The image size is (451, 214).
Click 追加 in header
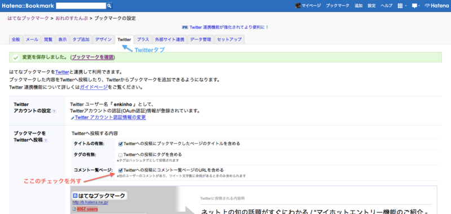pos(359,6)
